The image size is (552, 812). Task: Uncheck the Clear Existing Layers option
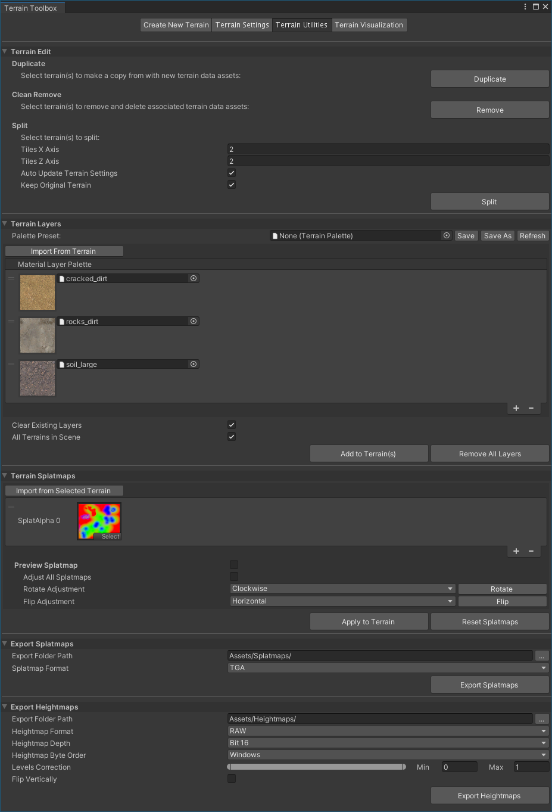[x=232, y=425]
